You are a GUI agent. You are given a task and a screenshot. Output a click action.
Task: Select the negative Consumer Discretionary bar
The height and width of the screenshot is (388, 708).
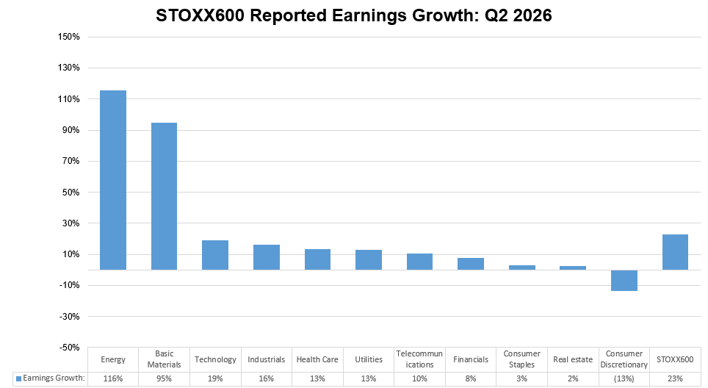624,281
